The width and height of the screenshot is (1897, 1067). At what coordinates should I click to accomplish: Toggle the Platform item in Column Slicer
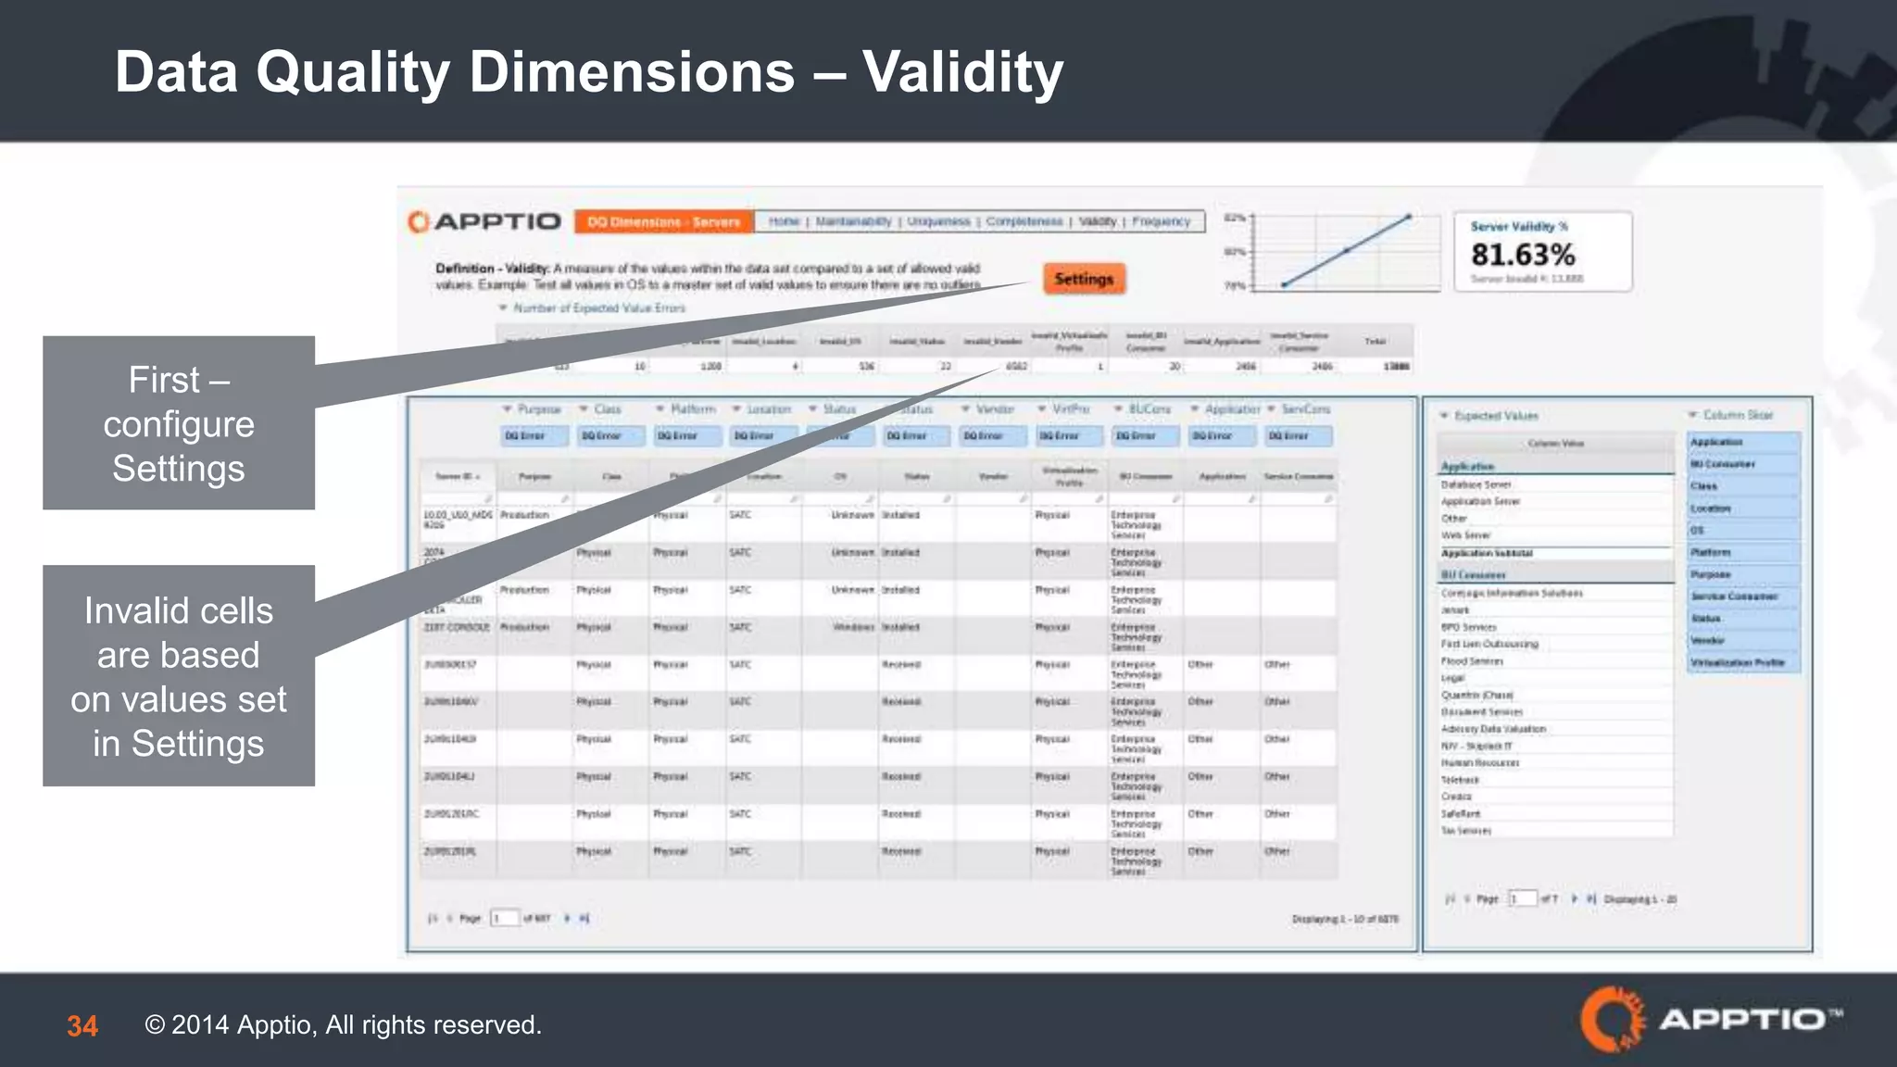coord(1744,552)
